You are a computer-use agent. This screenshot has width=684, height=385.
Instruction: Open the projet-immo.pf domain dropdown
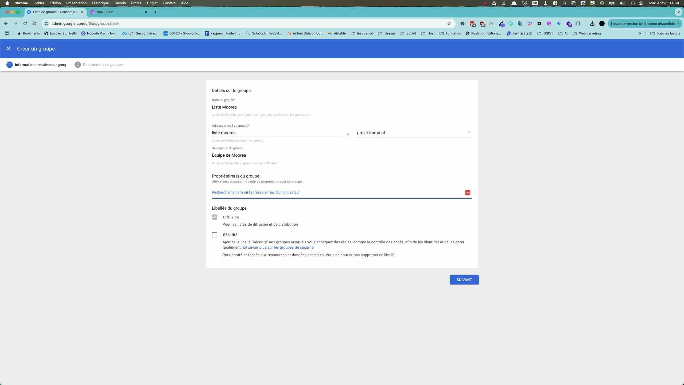(x=413, y=133)
